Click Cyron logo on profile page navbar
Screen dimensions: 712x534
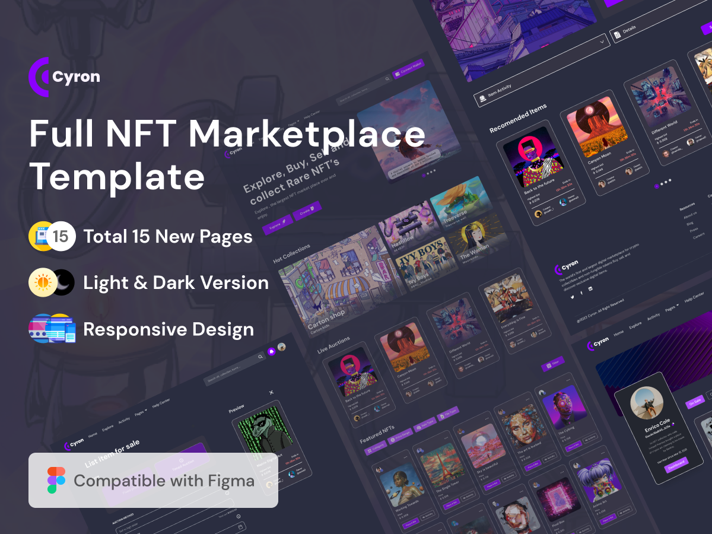pyautogui.click(x=597, y=343)
